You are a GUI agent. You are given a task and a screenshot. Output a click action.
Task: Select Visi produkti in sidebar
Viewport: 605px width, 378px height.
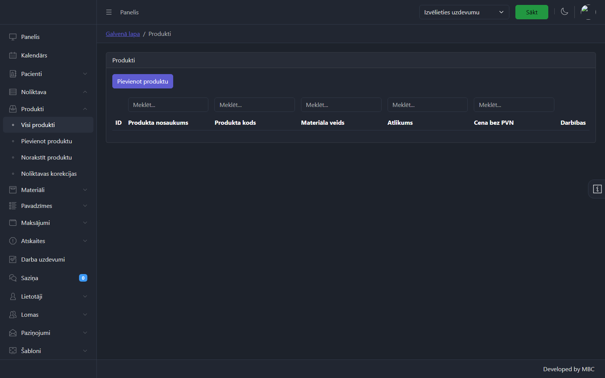coord(48,125)
